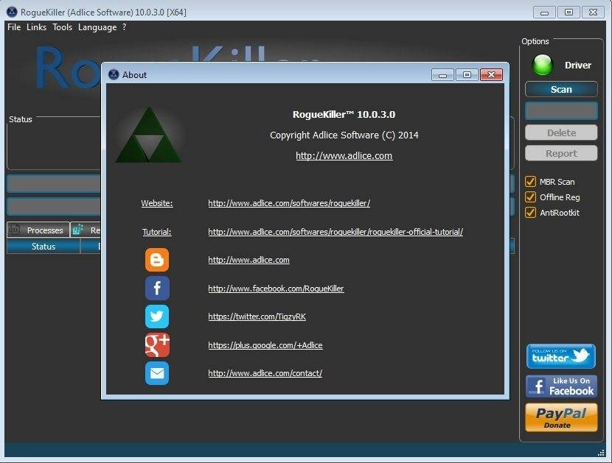This screenshot has width=612, height=463.
Task: Open the roguekiller website link
Action: click(x=289, y=203)
